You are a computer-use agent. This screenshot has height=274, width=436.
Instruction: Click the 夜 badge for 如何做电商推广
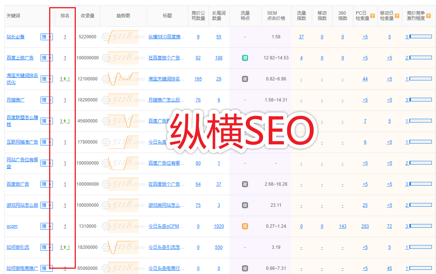245,268
